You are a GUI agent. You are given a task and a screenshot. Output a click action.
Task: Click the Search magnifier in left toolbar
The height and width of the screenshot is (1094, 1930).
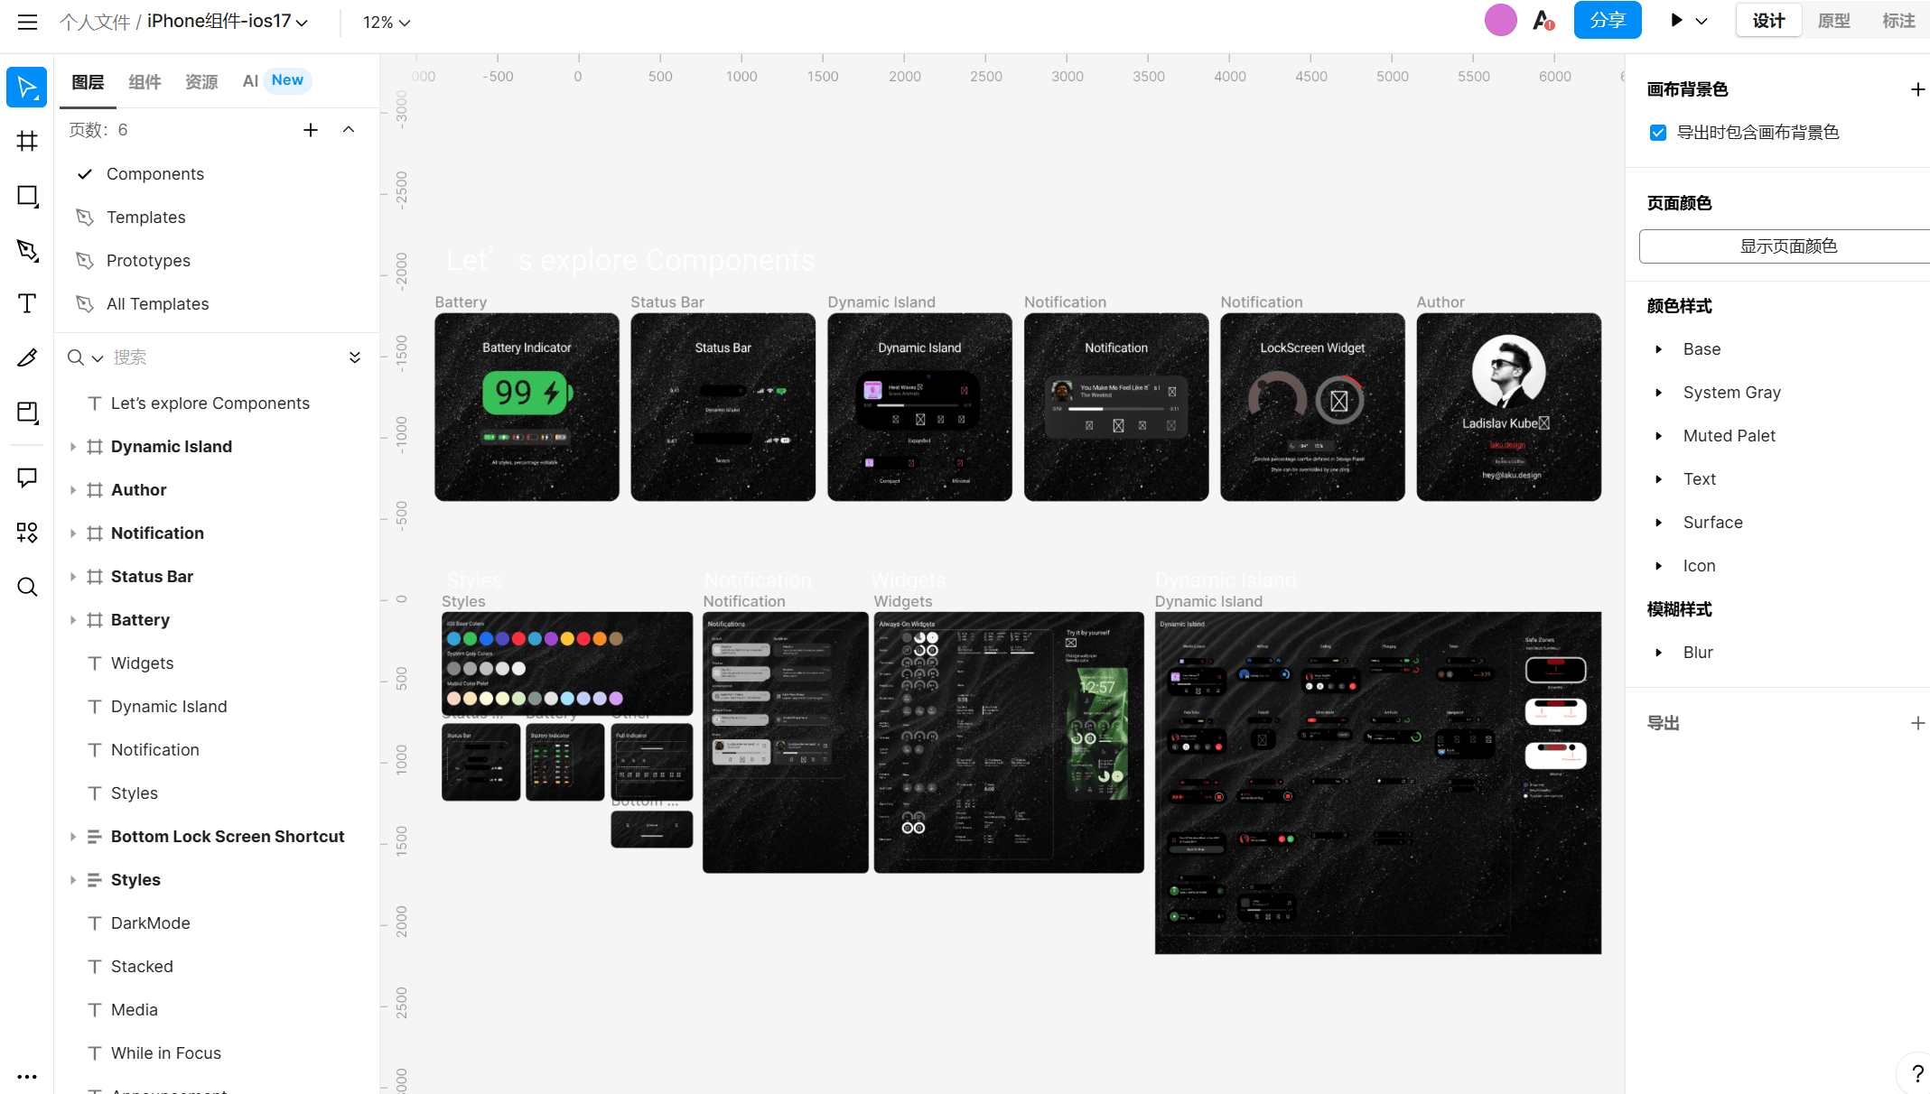point(27,588)
